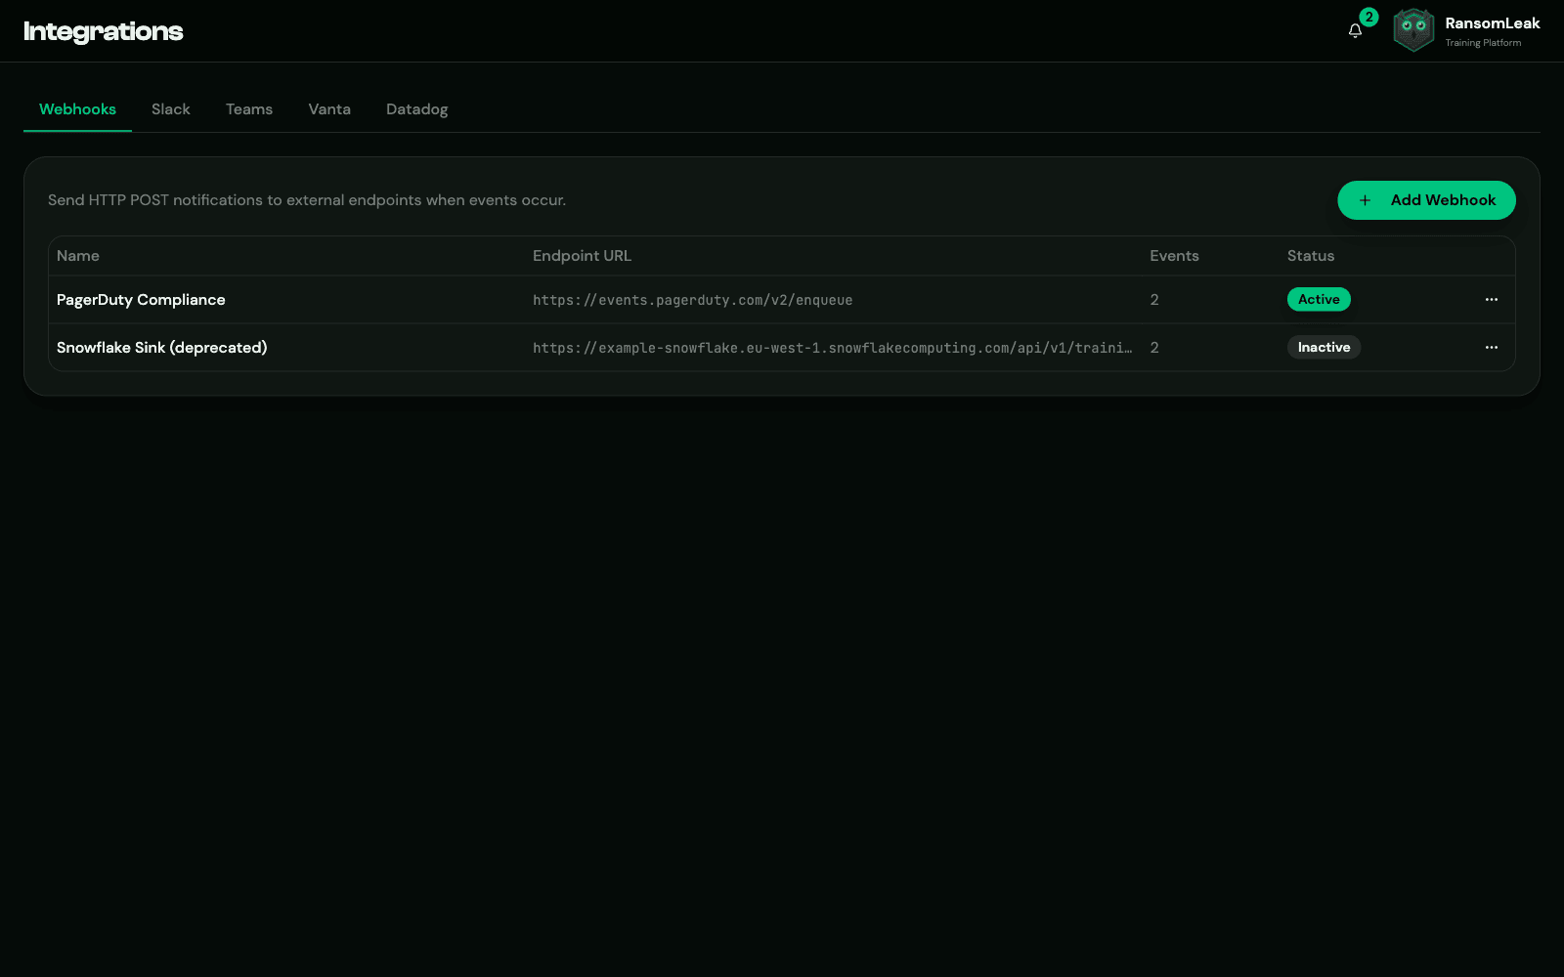
Task: Click the Add Webhook button
Action: (x=1426, y=200)
